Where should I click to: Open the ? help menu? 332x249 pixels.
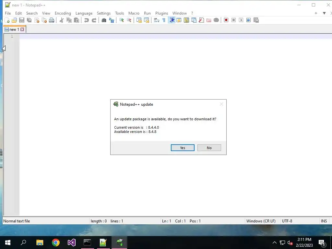click(192, 13)
